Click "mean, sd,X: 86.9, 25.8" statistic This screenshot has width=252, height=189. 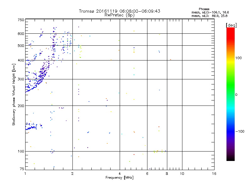(x=209, y=16)
